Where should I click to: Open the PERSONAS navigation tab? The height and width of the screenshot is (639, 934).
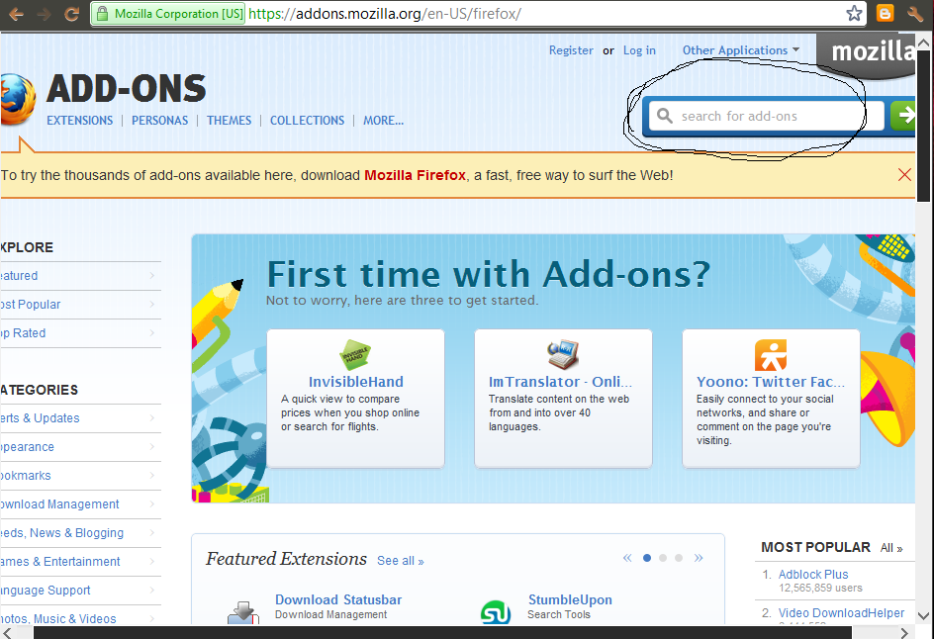click(159, 121)
